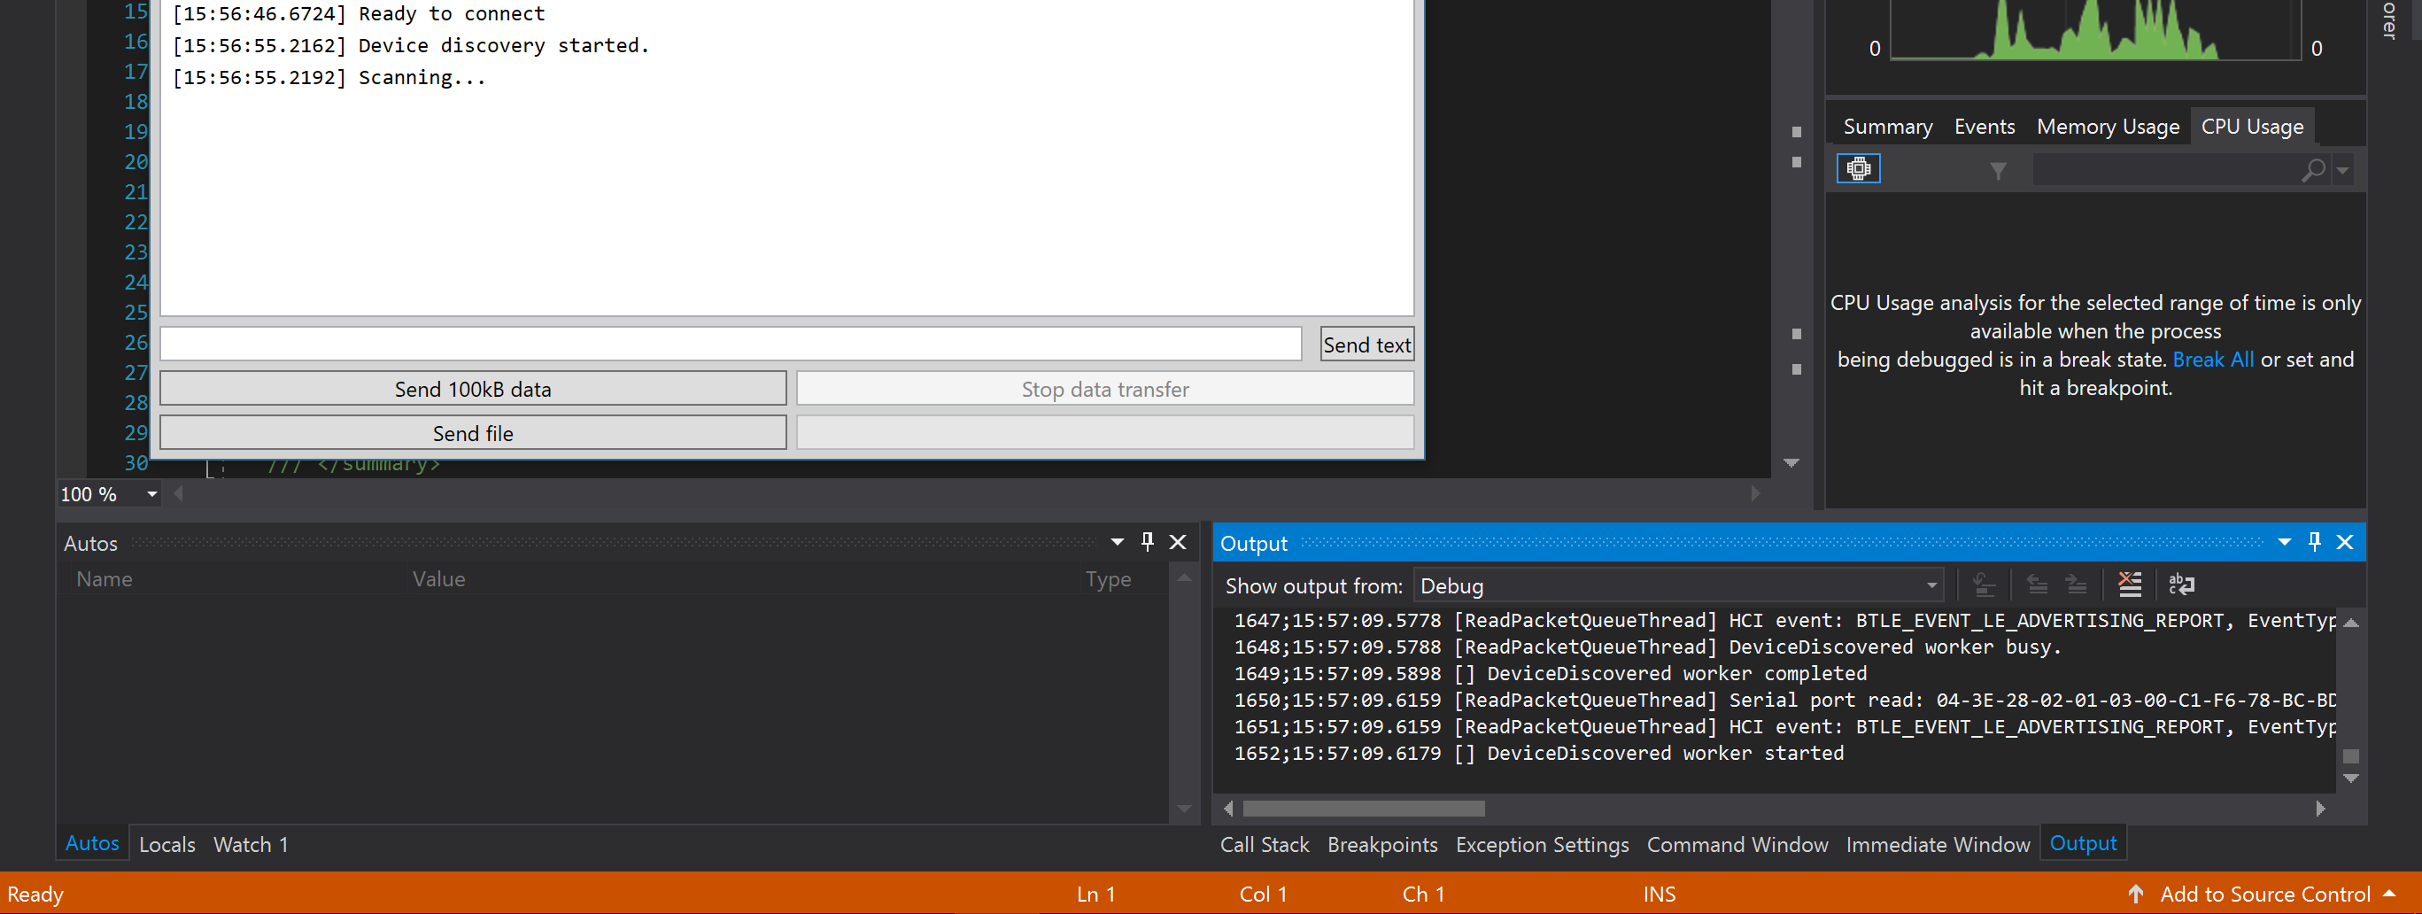Click the Type column header in Autos

[1108, 579]
